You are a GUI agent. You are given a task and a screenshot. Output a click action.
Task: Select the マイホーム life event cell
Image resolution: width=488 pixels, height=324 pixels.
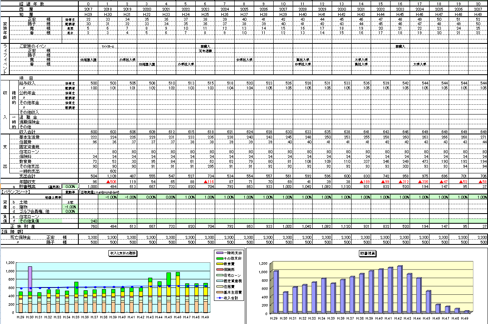click(108, 47)
